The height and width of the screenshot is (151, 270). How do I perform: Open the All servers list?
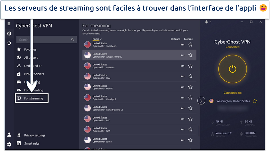(31, 58)
